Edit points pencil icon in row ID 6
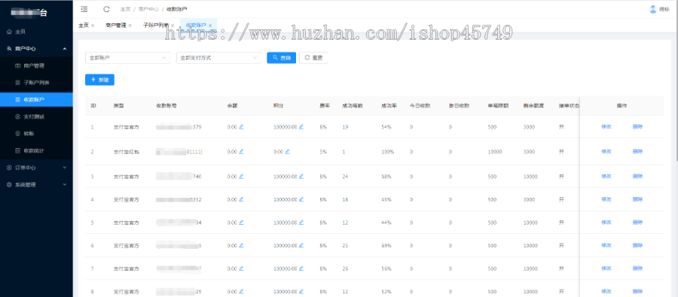This screenshot has height=297, width=678. (x=301, y=245)
